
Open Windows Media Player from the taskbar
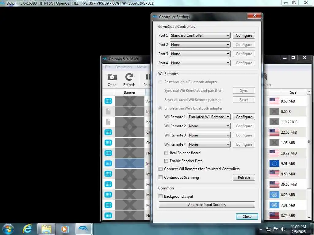(x=65, y=229)
